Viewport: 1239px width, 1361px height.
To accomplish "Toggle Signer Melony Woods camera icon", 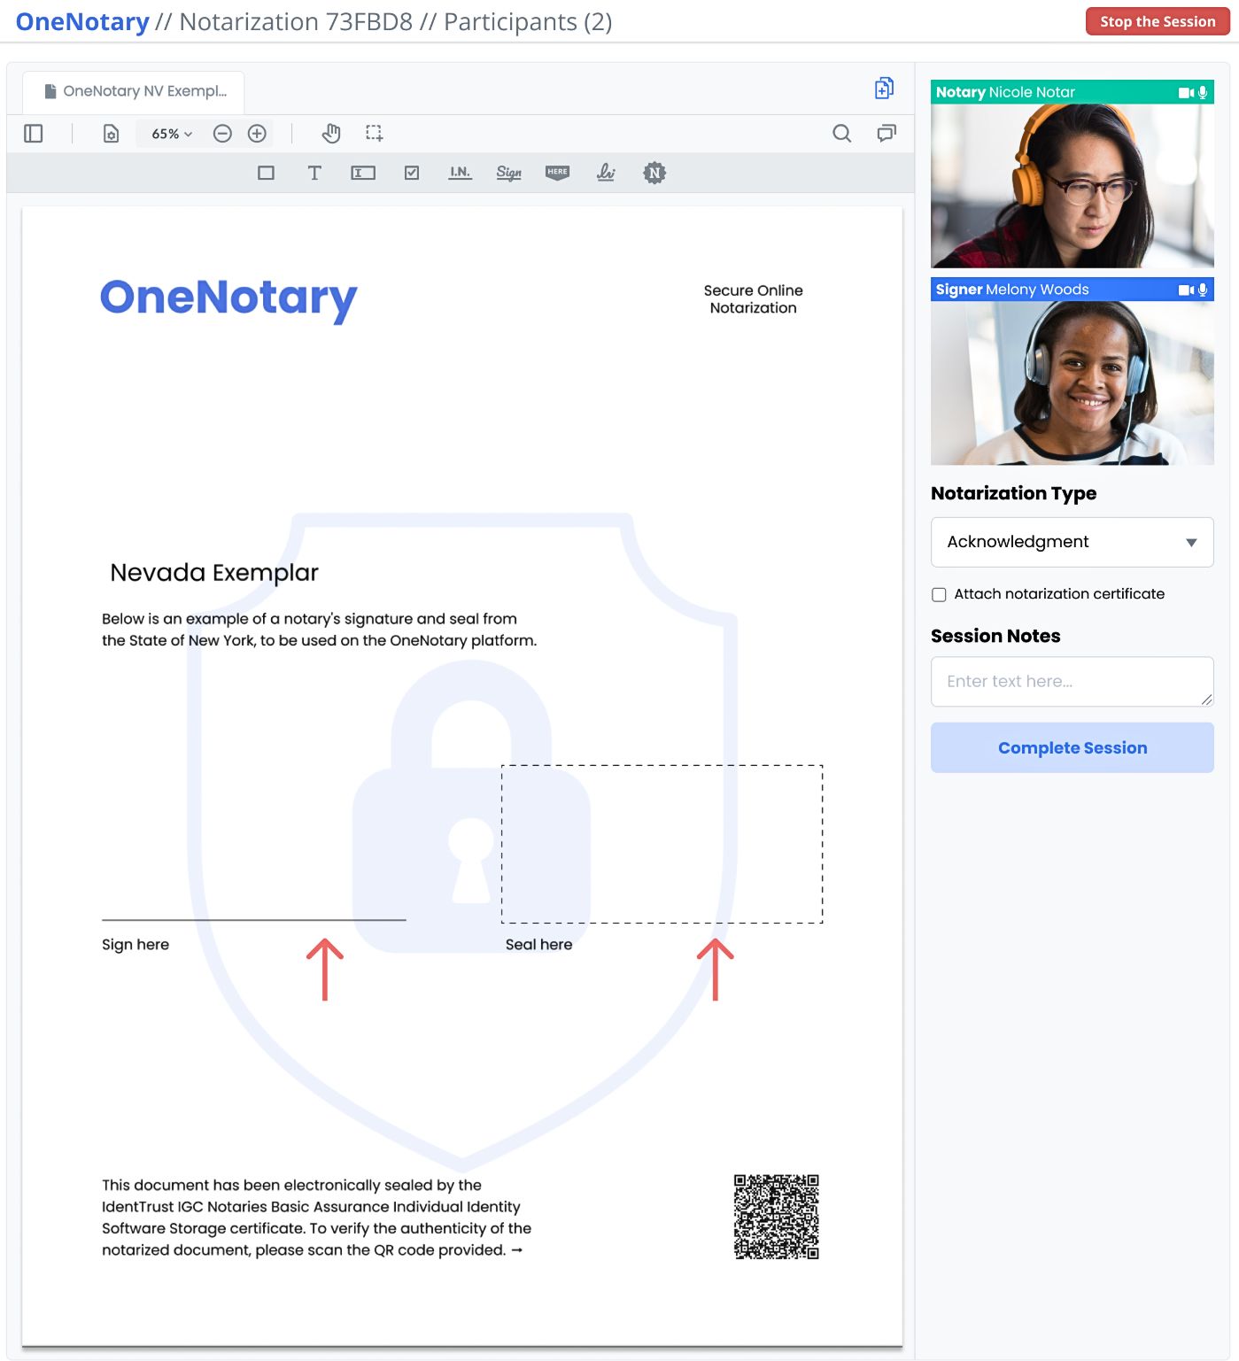I will 1186,290.
